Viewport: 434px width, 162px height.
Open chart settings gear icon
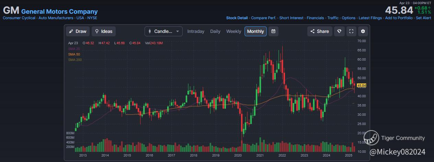pyautogui.click(x=363, y=31)
